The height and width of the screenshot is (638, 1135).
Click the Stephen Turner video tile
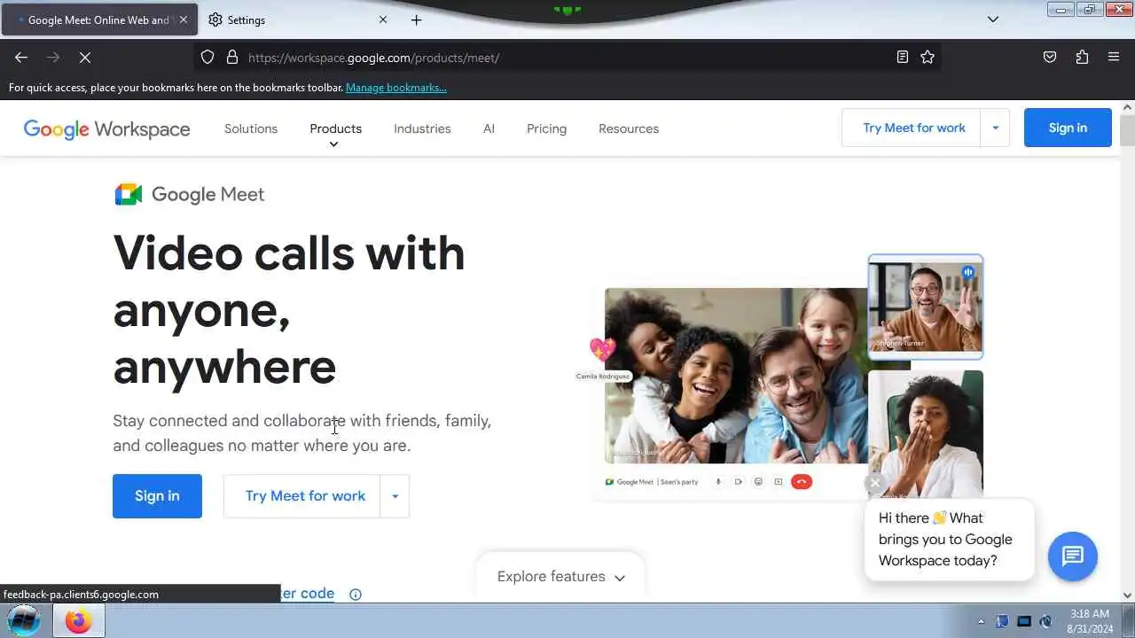[926, 307]
